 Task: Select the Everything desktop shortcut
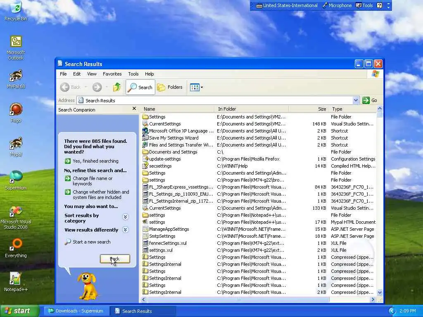tap(16, 248)
